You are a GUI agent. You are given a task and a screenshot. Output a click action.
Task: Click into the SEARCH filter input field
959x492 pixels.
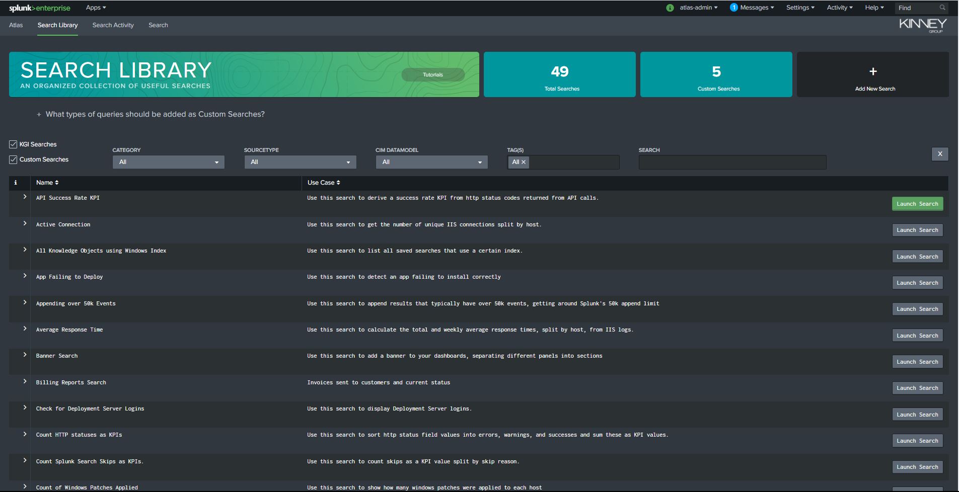click(731, 162)
